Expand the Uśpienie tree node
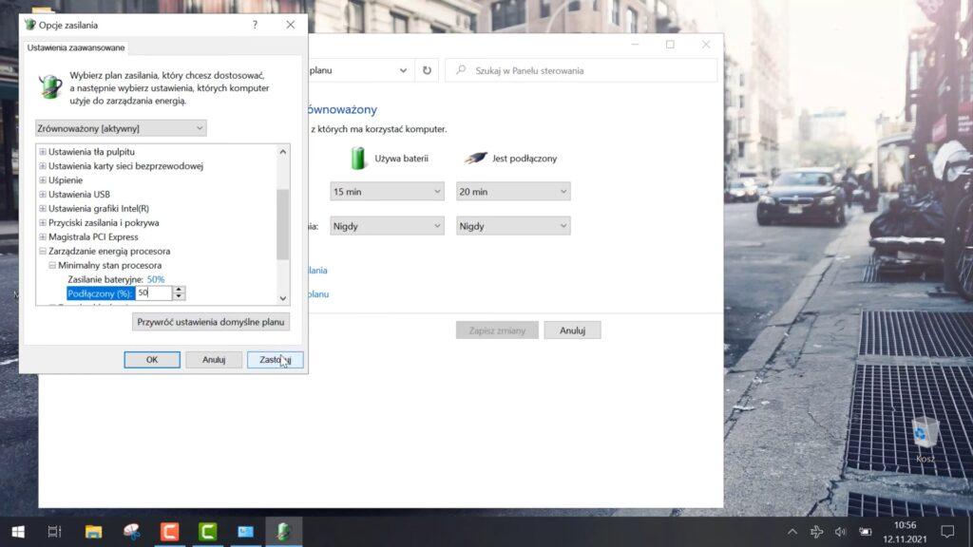 pyautogui.click(x=42, y=180)
